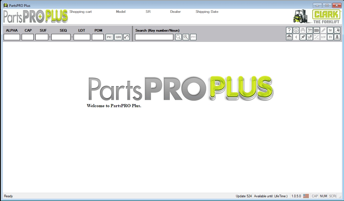Click the Shipping Date header label

[x=207, y=12]
